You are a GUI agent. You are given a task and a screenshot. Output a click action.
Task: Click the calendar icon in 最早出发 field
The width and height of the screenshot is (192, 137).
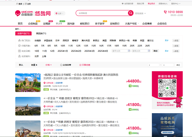pyautogui.click(x=129, y=51)
